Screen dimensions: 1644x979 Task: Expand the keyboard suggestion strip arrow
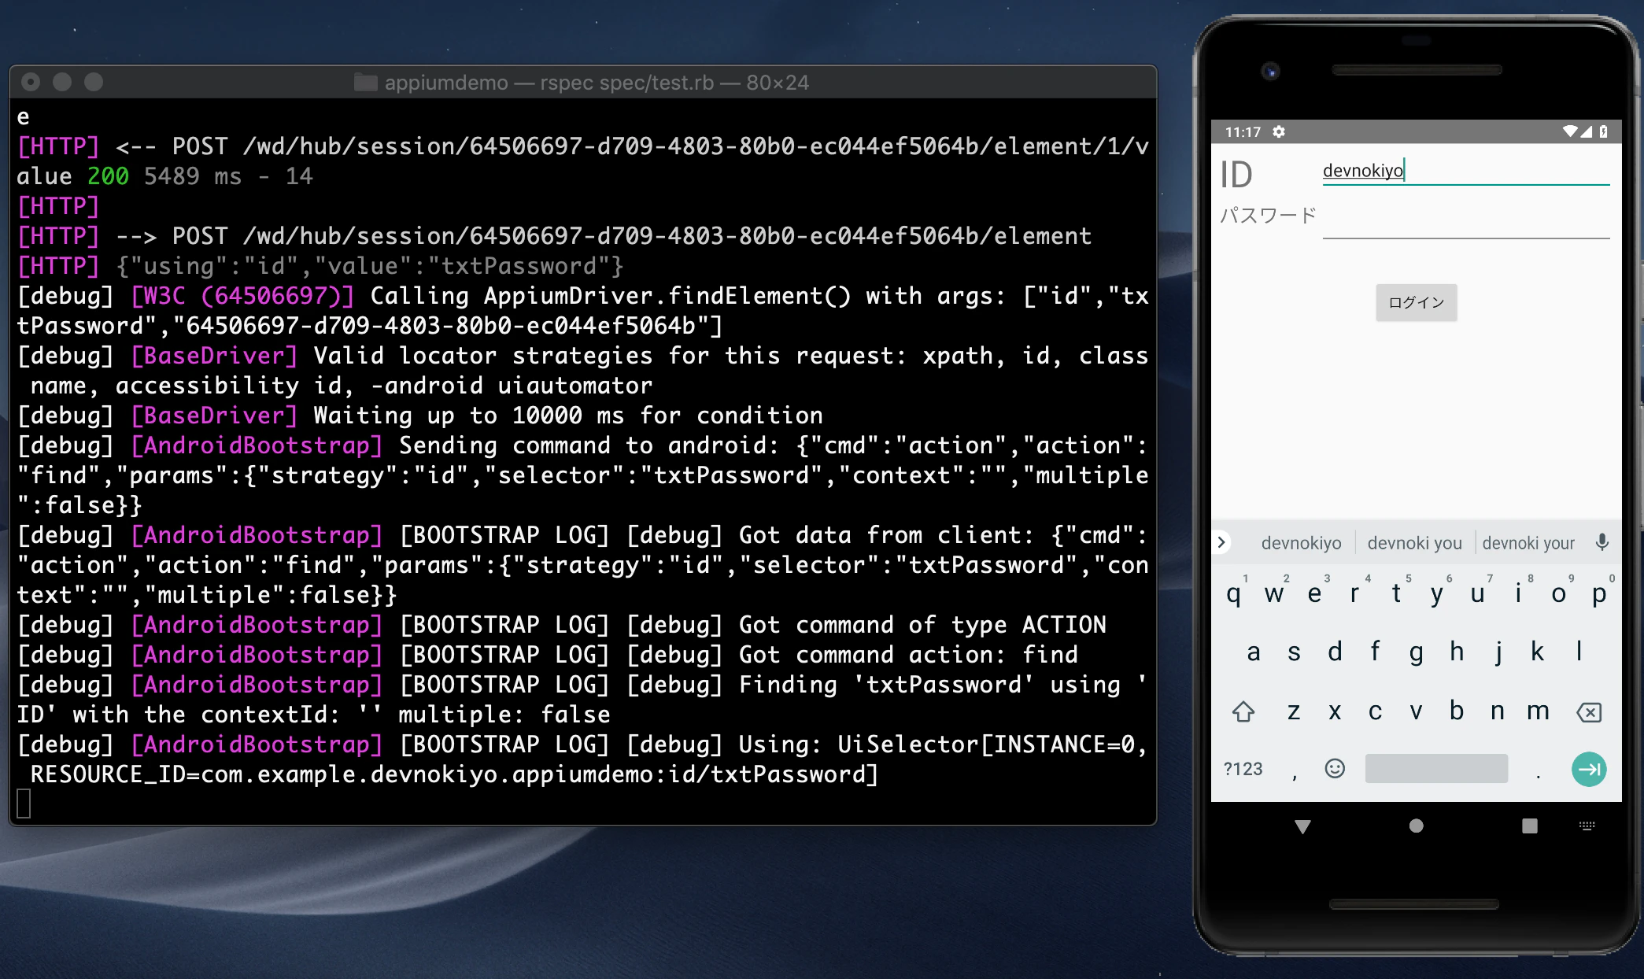1221,542
